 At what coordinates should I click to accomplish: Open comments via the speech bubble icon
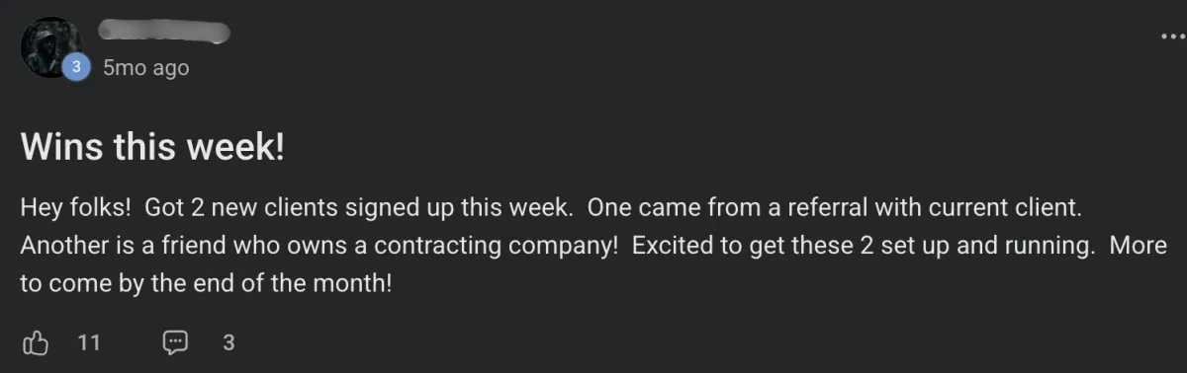[175, 342]
